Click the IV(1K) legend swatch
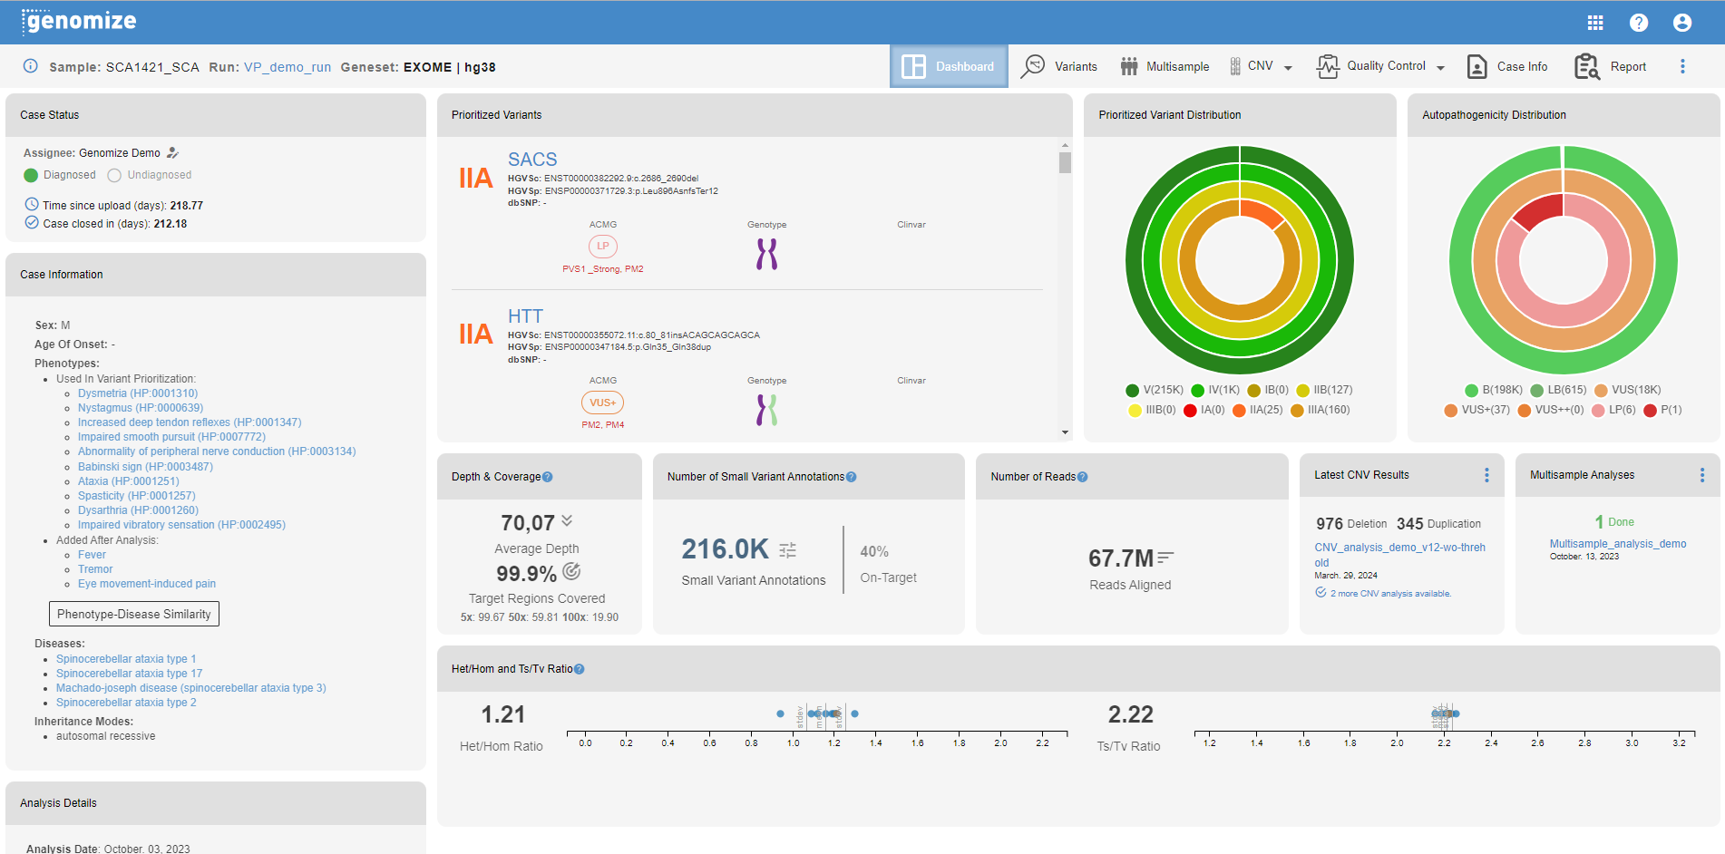 click(1197, 391)
